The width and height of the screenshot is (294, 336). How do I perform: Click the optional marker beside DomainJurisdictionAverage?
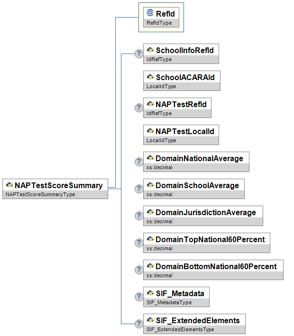pos(139,216)
